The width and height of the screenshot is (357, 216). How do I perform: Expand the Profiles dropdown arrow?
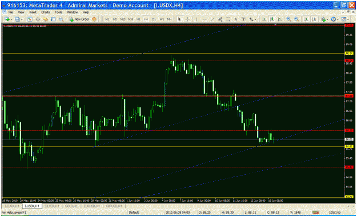[22, 19]
